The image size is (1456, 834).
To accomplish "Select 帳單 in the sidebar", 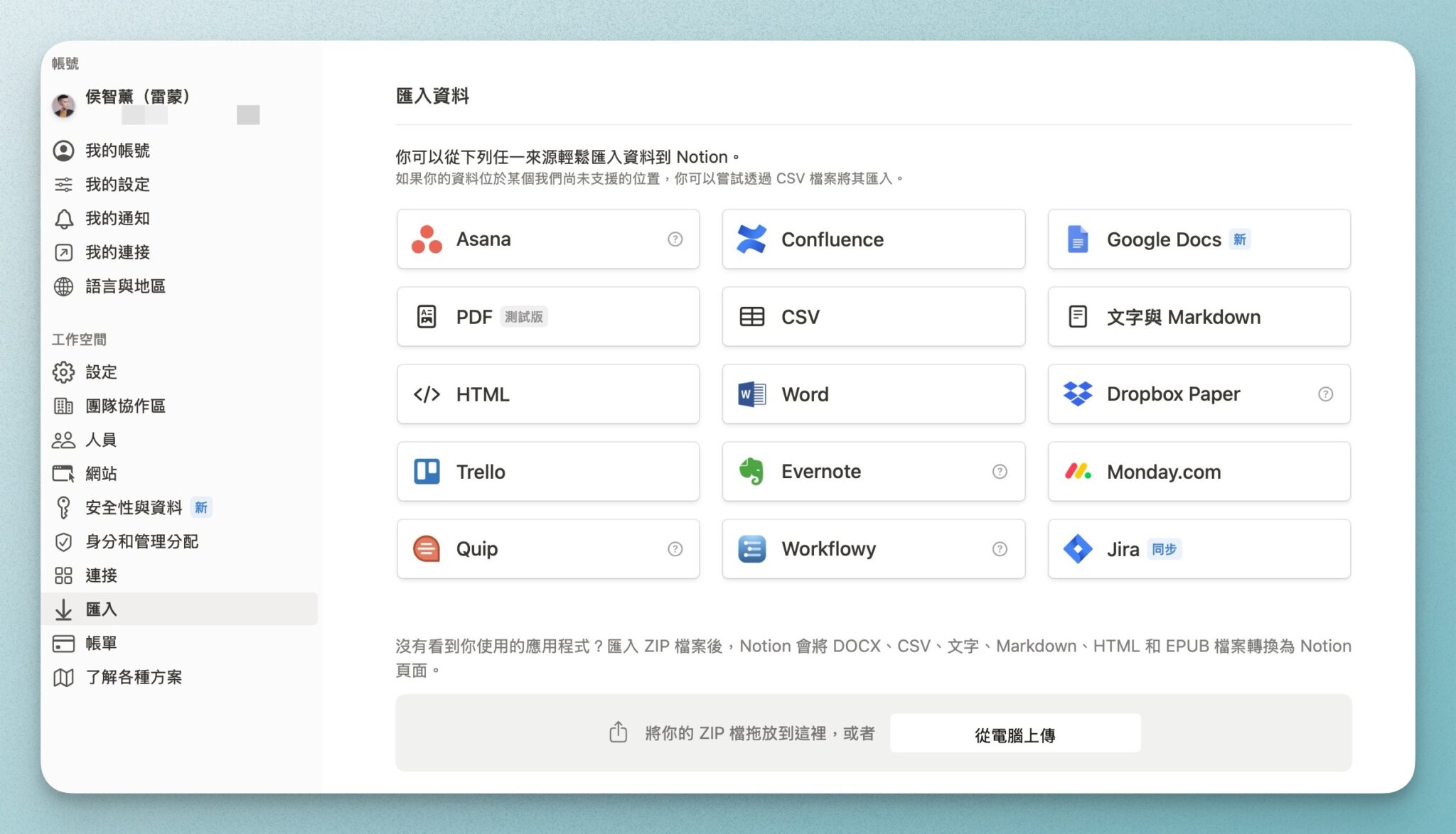I will point(102,643).
